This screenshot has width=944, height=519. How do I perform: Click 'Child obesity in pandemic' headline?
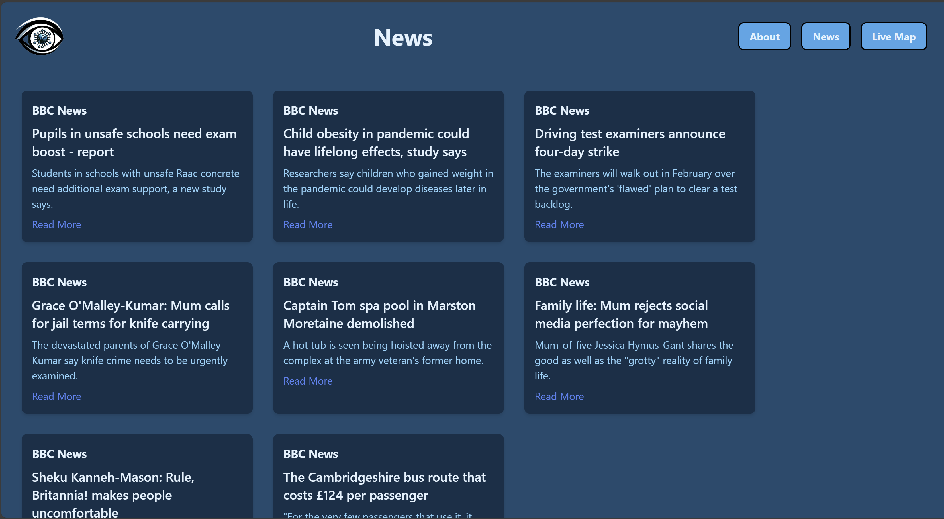click(376, 143)
